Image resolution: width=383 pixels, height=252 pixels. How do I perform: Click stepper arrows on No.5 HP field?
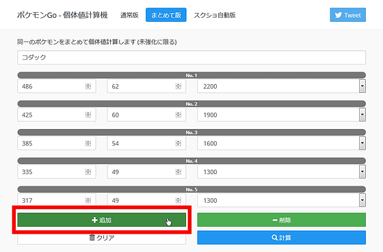pos(179,200)
